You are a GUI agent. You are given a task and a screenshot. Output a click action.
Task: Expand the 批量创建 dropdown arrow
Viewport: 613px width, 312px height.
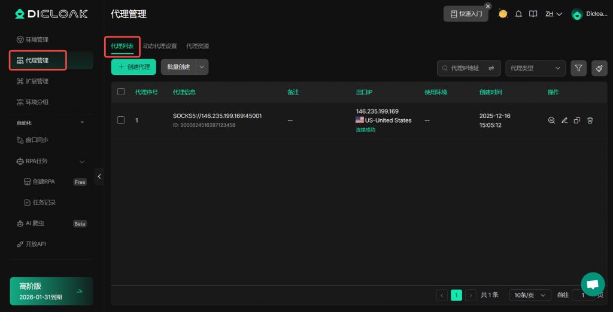click(202, 67)
